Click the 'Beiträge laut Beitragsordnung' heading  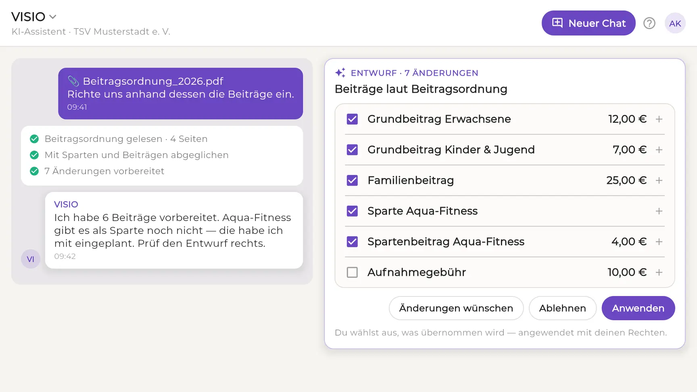coord(421,89)
